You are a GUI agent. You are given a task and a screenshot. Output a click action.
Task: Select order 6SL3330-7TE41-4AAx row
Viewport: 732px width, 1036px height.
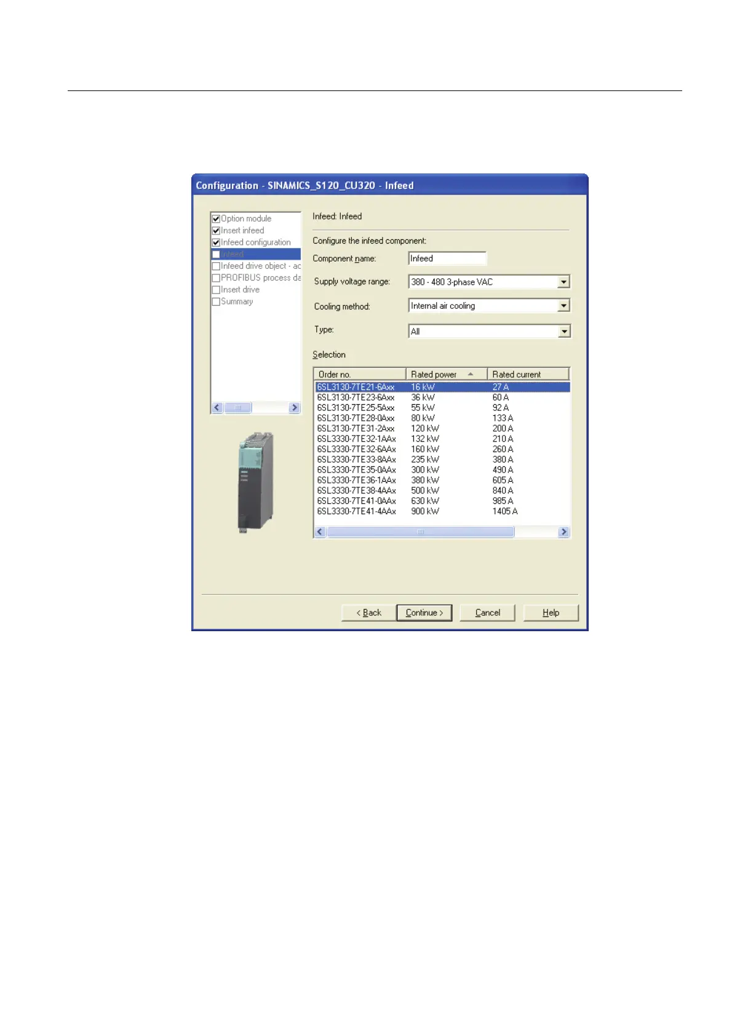(x=442, y=511)
